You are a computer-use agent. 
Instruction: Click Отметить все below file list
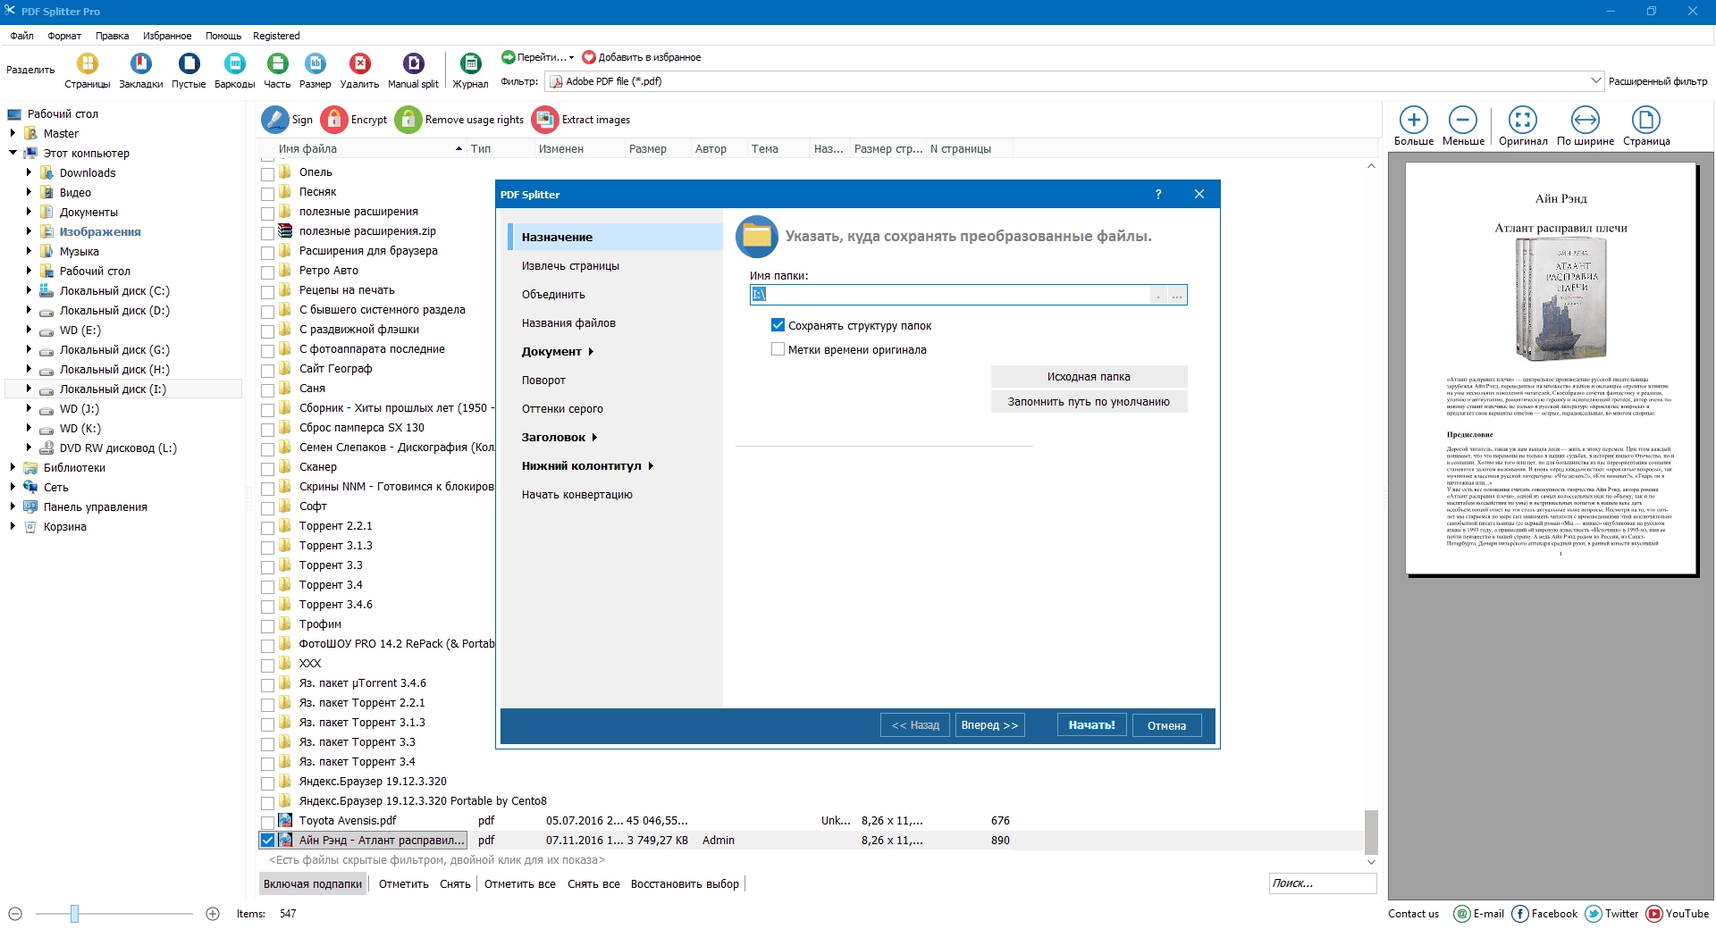pyautogui.click(x=520, y=884)
